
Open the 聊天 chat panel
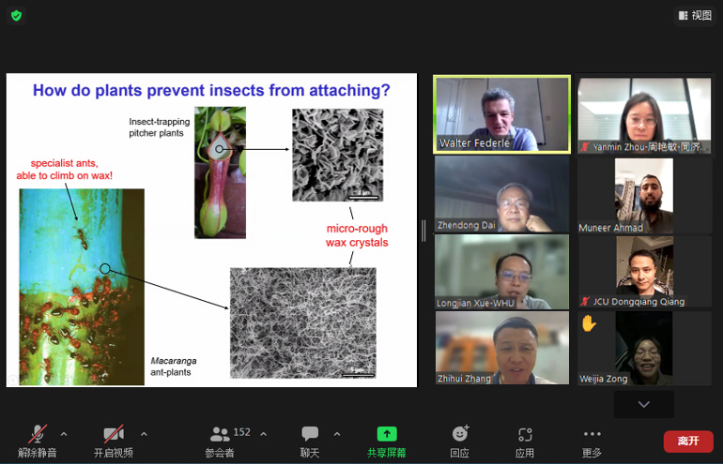tap(310, 441)
